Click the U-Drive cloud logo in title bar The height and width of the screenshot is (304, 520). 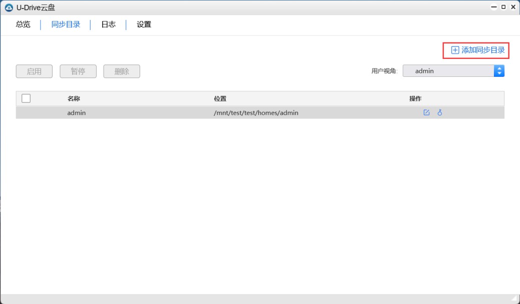[9, 7]
